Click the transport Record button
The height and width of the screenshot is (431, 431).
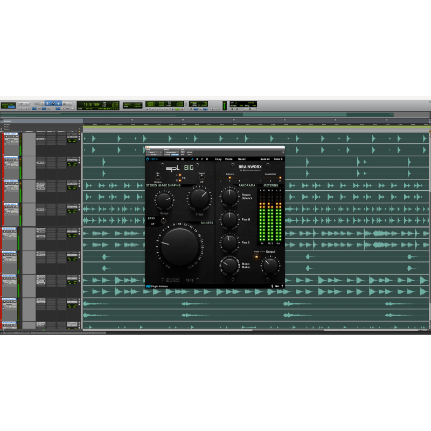[x=182, y=109]
